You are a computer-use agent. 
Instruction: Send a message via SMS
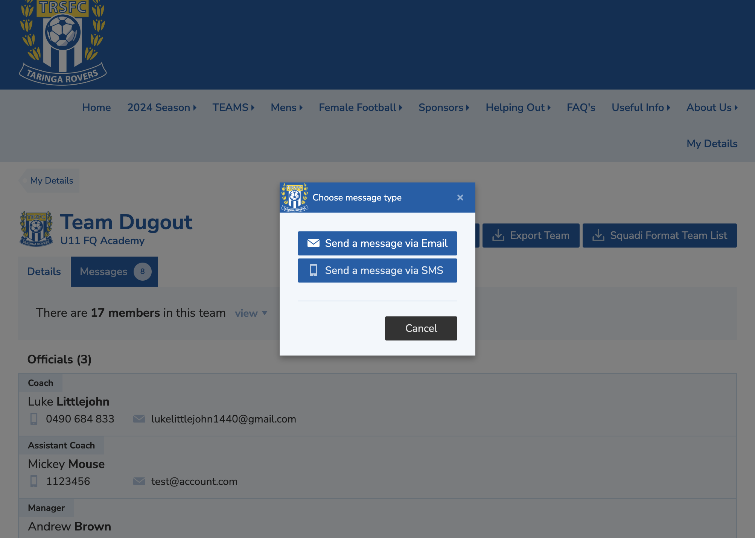[377, 271]
